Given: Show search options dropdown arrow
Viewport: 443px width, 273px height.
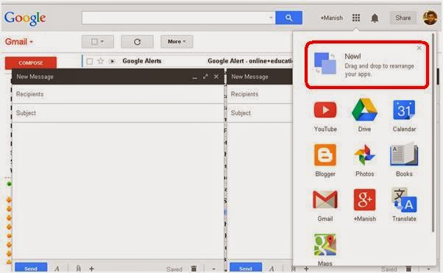Looking at the screenshot, I should point(271,18).
